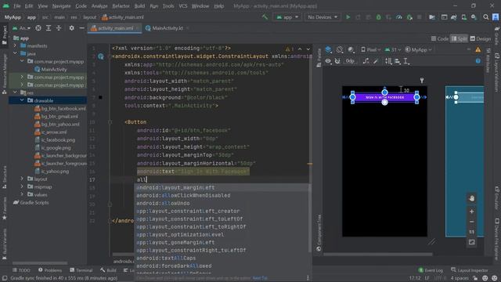Click the Night Mode icon in design toolbar
501x282 pixels.
pyautogui.click(x=351, y=49)
